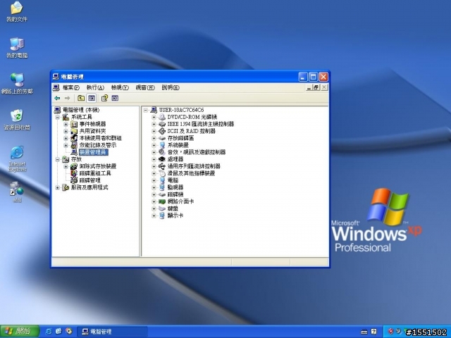Select the 滑鼠及其他指標裝置 icon

point(162,173)
